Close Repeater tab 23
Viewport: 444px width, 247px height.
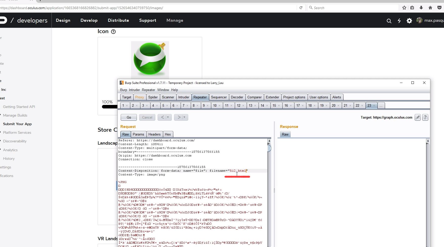[374, 106]
